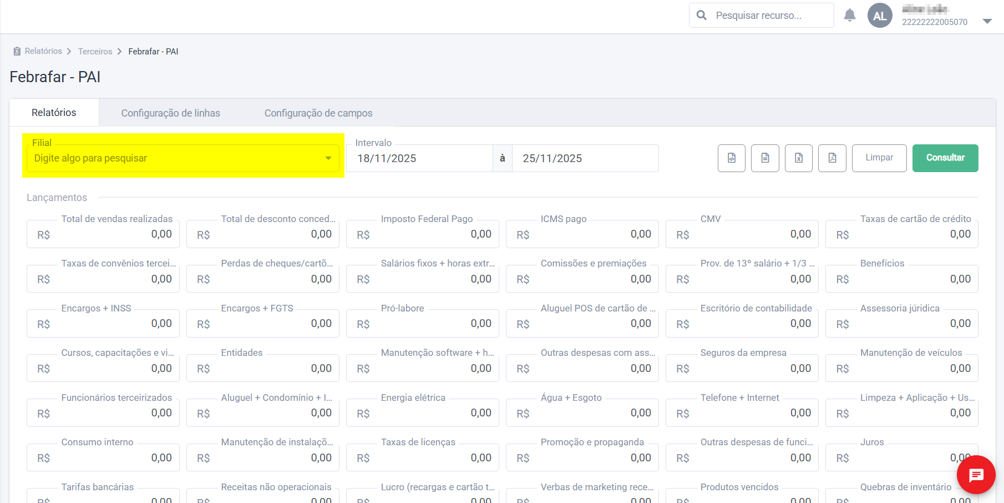Go to Relatórios in the breadcrumb
1004x503 pixels.
point(43,51)
